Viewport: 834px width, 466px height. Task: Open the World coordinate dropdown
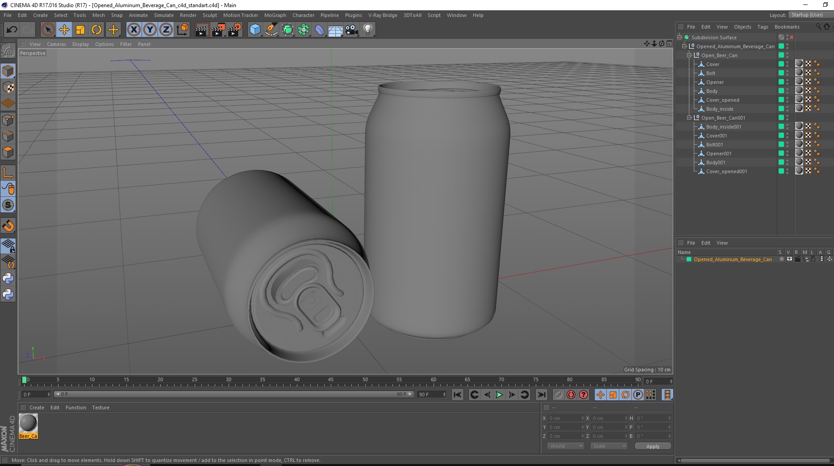(x=565, y=446)
